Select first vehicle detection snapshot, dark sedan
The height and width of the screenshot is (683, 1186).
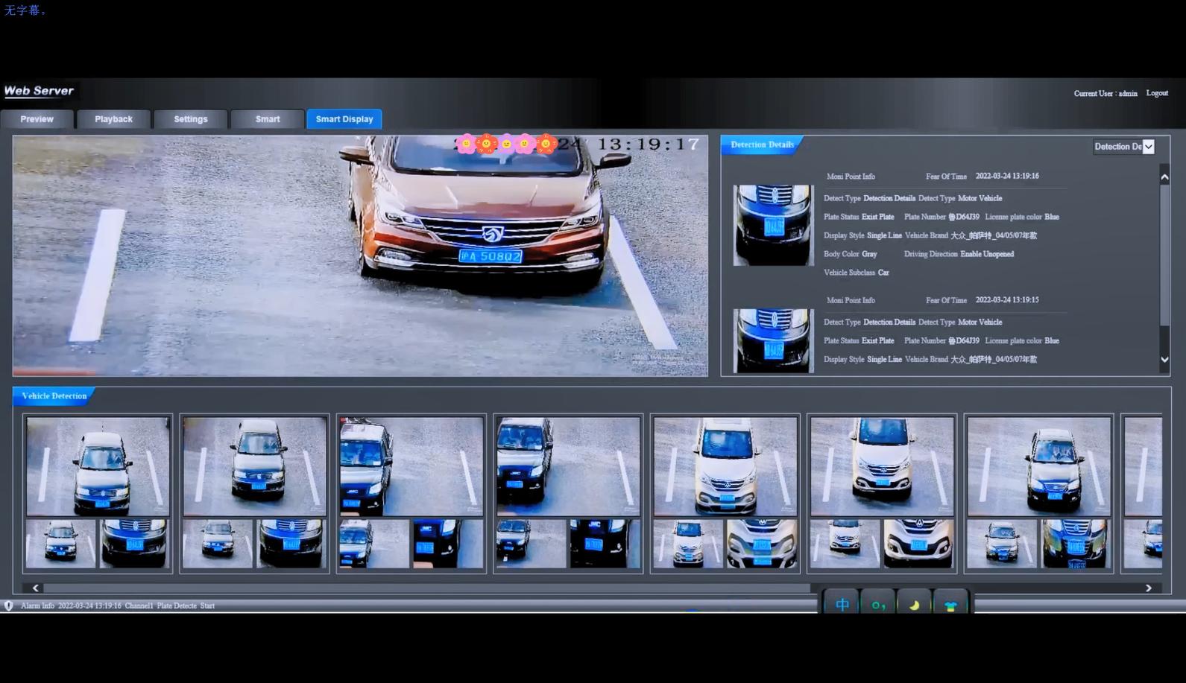(98, 466)
